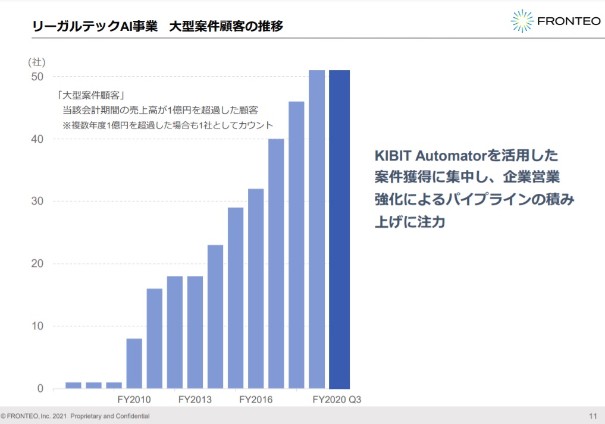Click the 「大型案件顧客」 note heading
This screenshot has width=605, height=424.
click(x=90, y=95)
